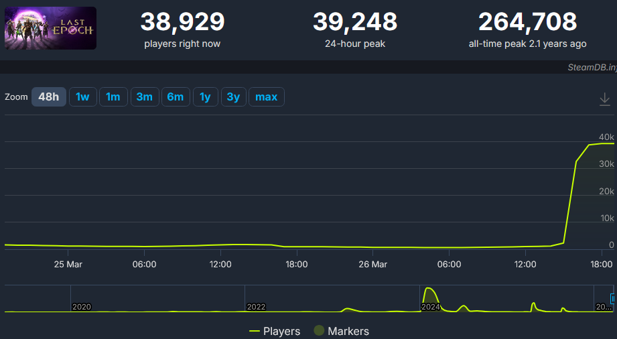
Task: Toggle the Players legend series
Action: (275, 331)
